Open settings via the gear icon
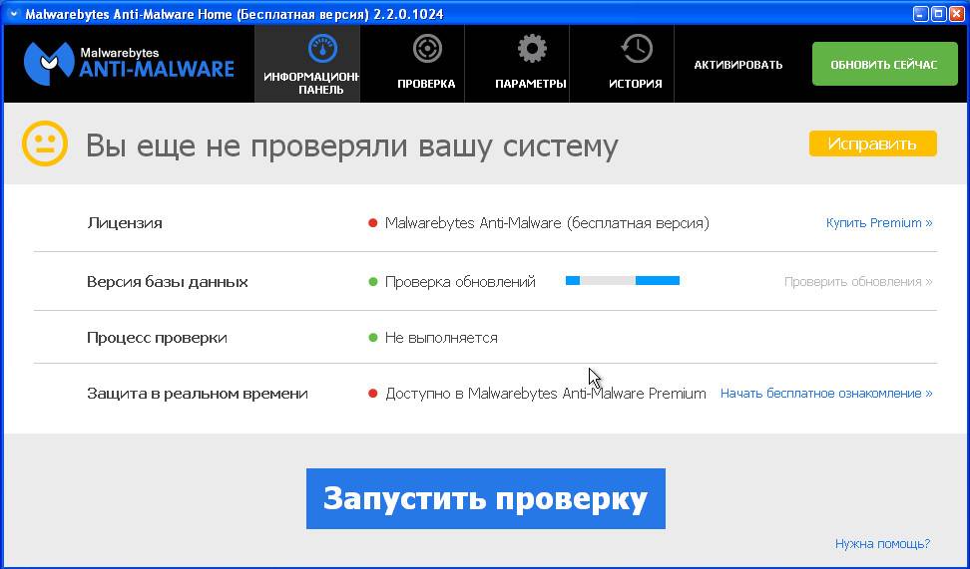970x569 pixels. pyautogui.click(x=531, y=48)
